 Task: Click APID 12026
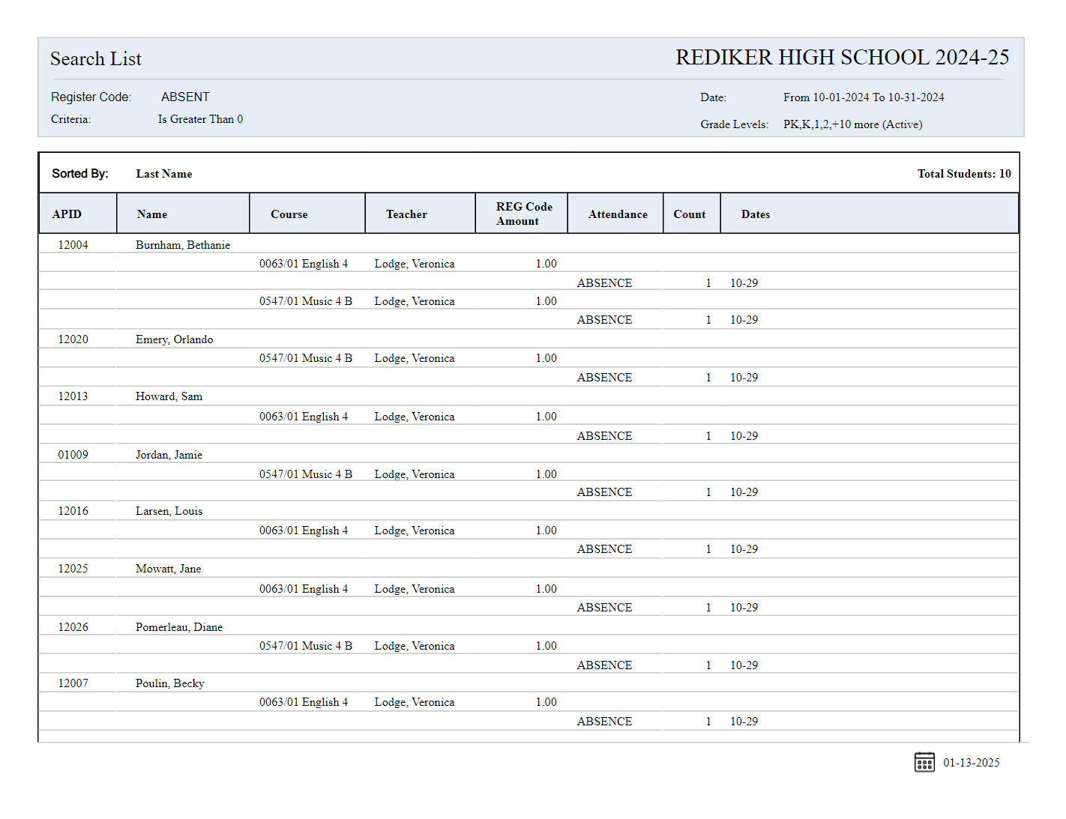(73, 627)
